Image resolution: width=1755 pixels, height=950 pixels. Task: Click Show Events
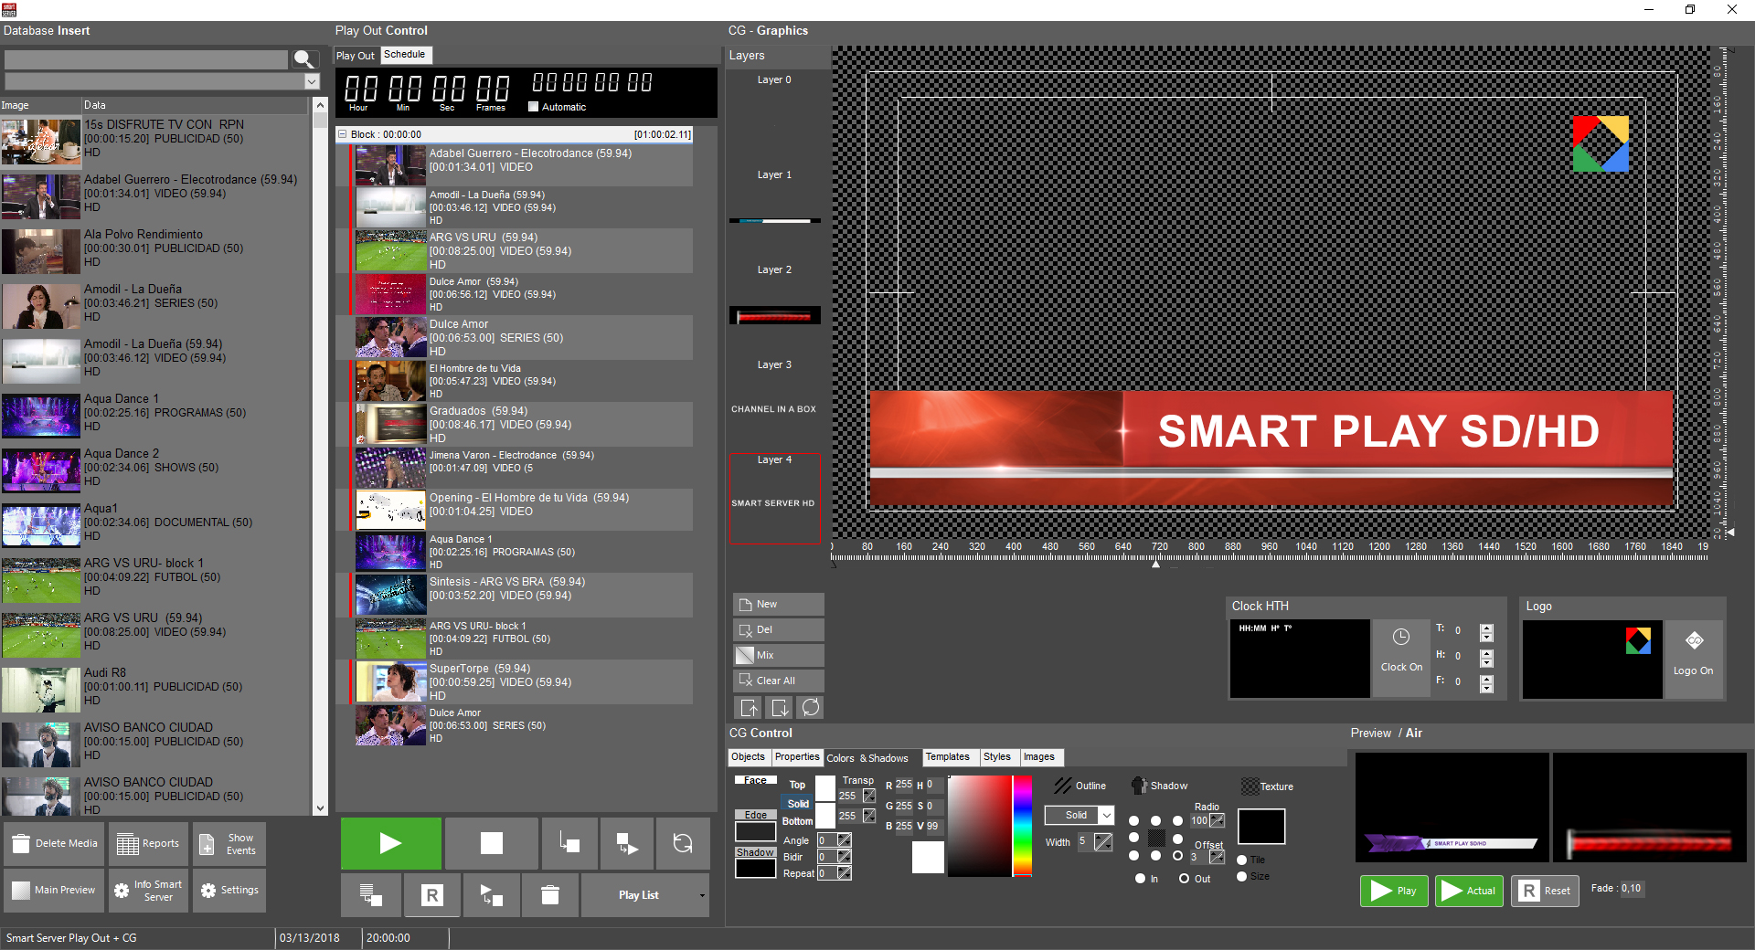point(229,844)
